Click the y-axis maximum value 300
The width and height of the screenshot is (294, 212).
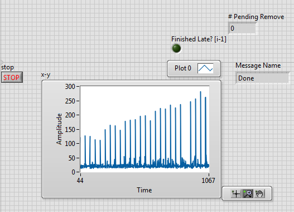pos(70,87)
